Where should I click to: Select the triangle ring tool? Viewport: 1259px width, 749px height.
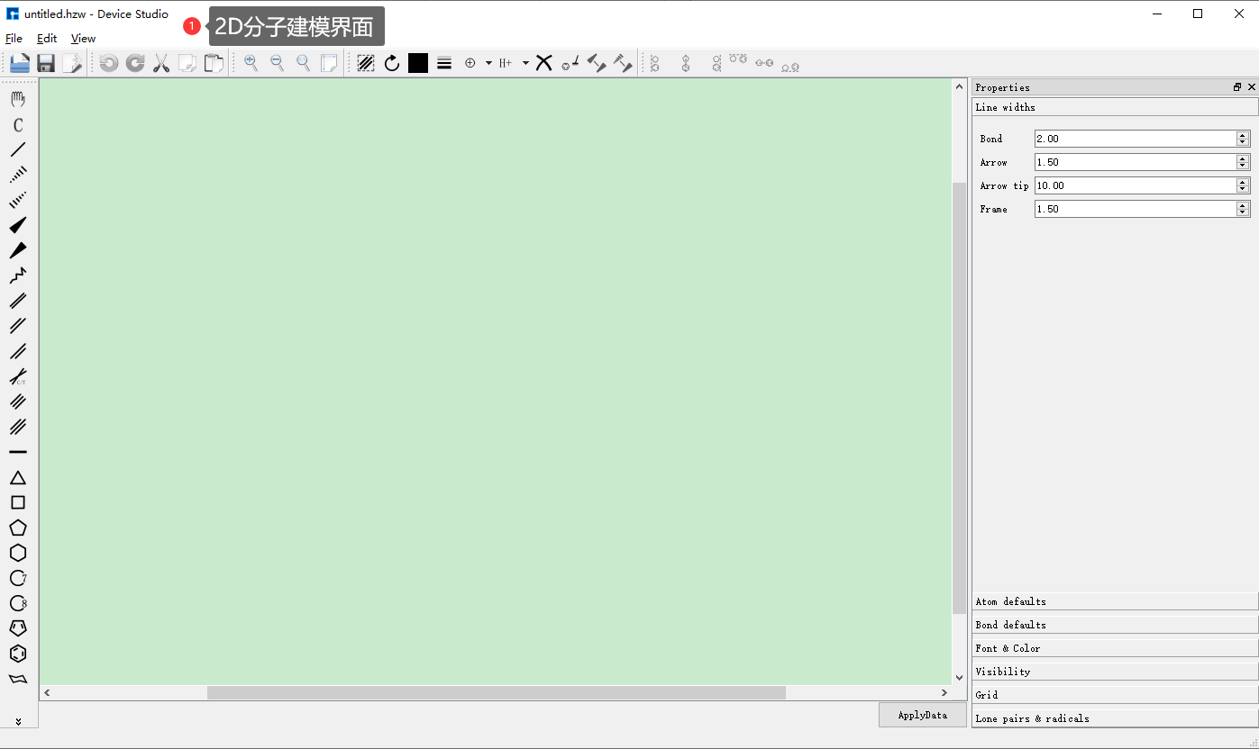(x=18, y=478)
